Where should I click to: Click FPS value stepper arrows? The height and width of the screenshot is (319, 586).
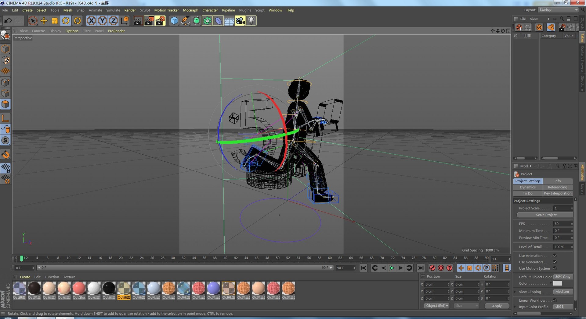pos(572,224)
